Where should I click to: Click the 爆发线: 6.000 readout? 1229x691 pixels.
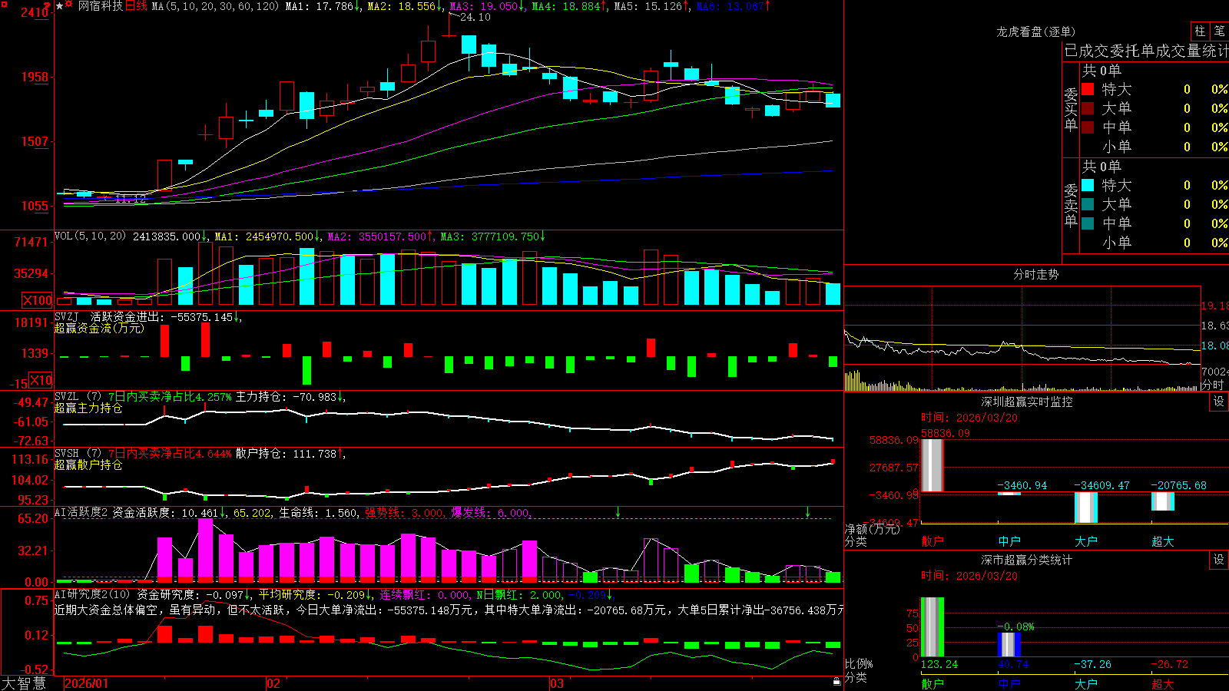pyautogui.click(x=490, y=512)
